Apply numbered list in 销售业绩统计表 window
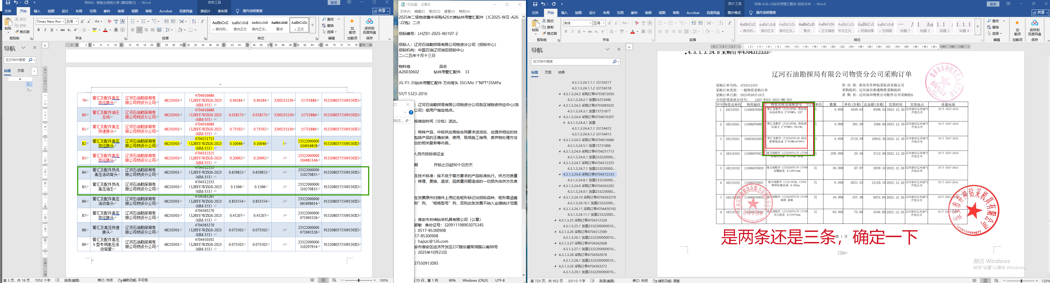The image size is (1050, 283). pyautogui.click(x=144, y=21)
